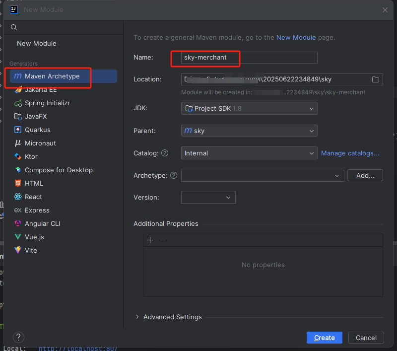Click the Cancel button

[366, 338]
